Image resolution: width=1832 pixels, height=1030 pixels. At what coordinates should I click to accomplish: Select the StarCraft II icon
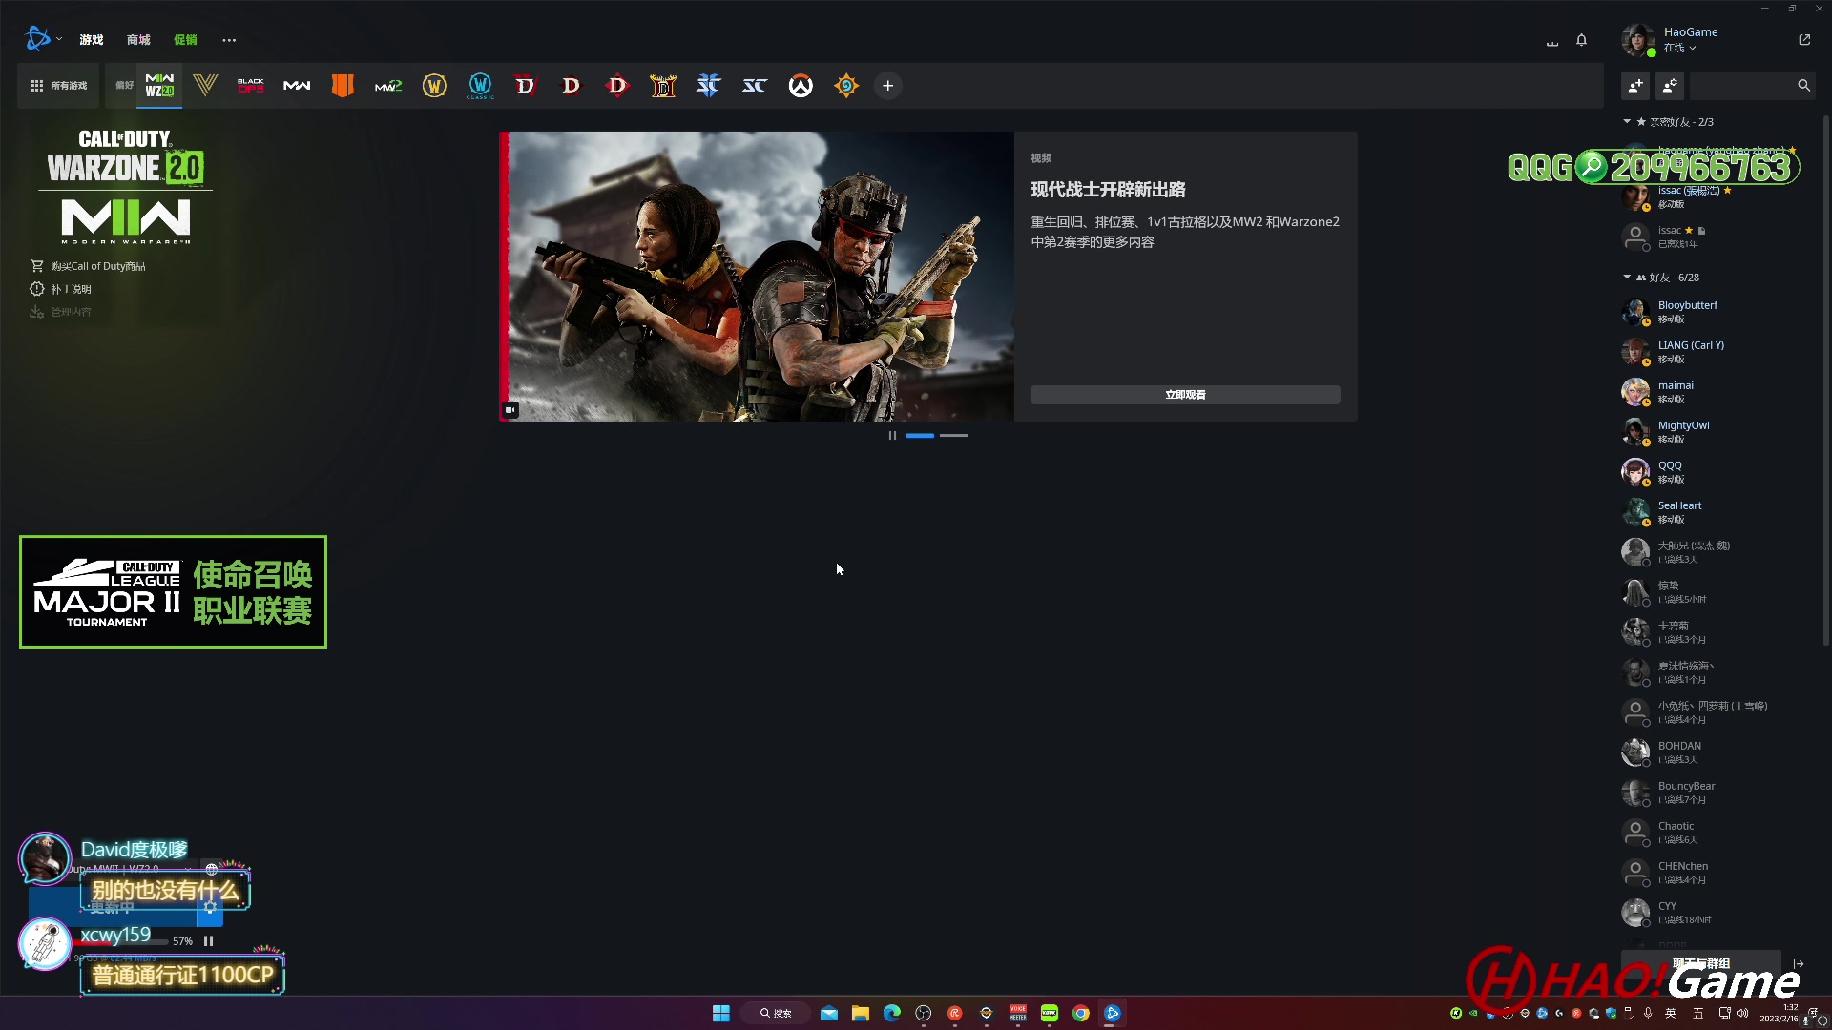709,86
